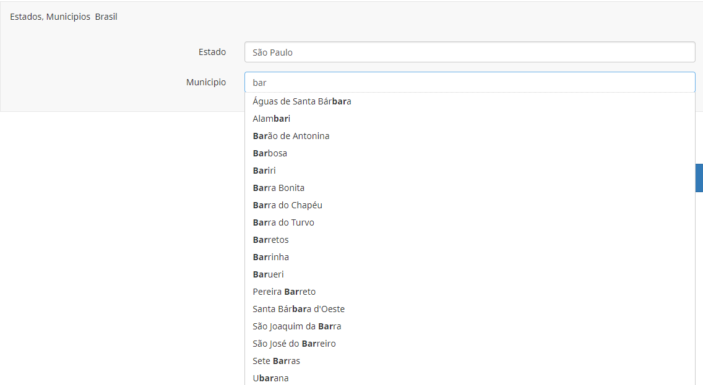703x385 pixels.
Task: Pick Sete Barras suggestion
Action: (x=276, y=361)
